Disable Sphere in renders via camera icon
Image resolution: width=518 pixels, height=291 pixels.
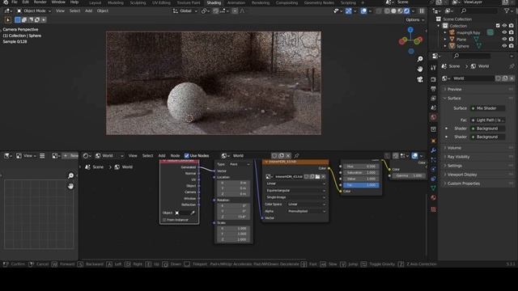[x=512, y=46]
